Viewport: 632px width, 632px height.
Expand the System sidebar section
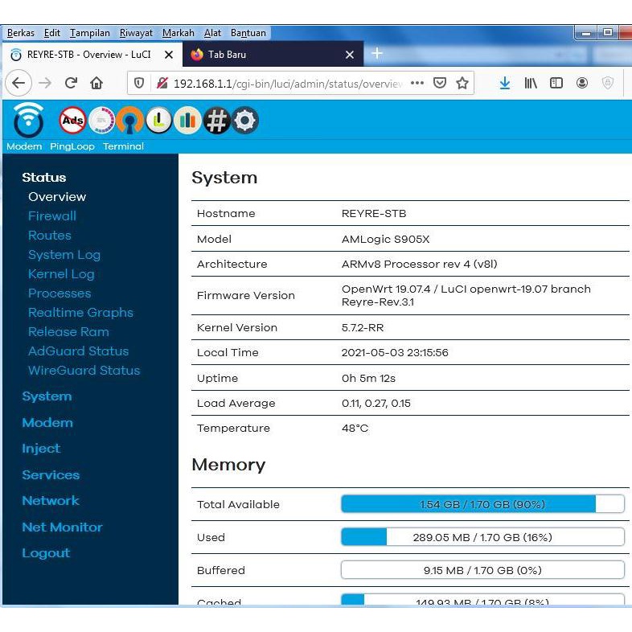47,396
